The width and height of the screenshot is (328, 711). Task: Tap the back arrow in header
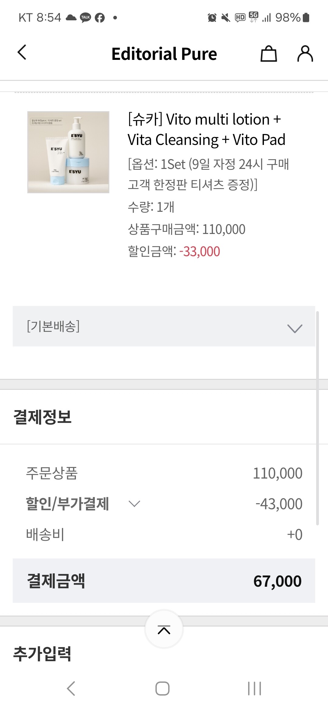[22, 53]
